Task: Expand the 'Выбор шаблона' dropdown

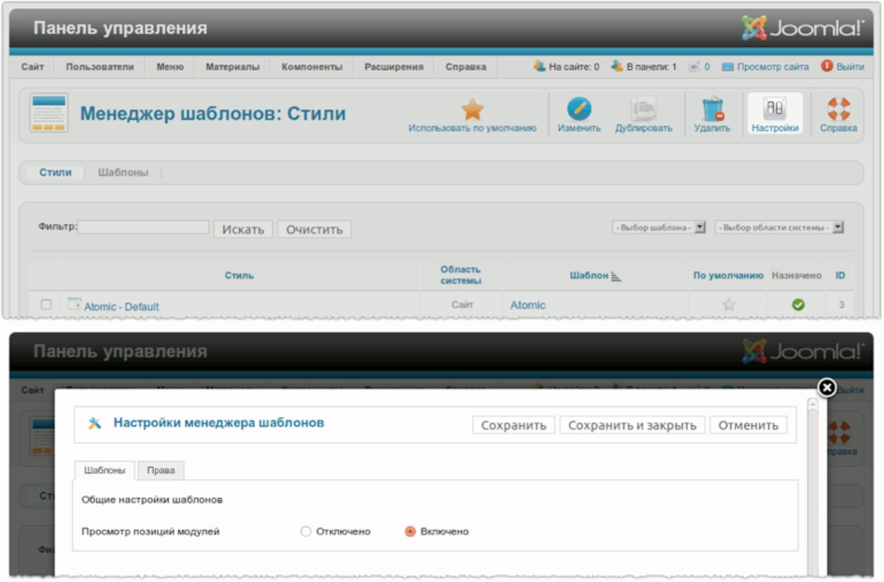Action: point(659,228)
